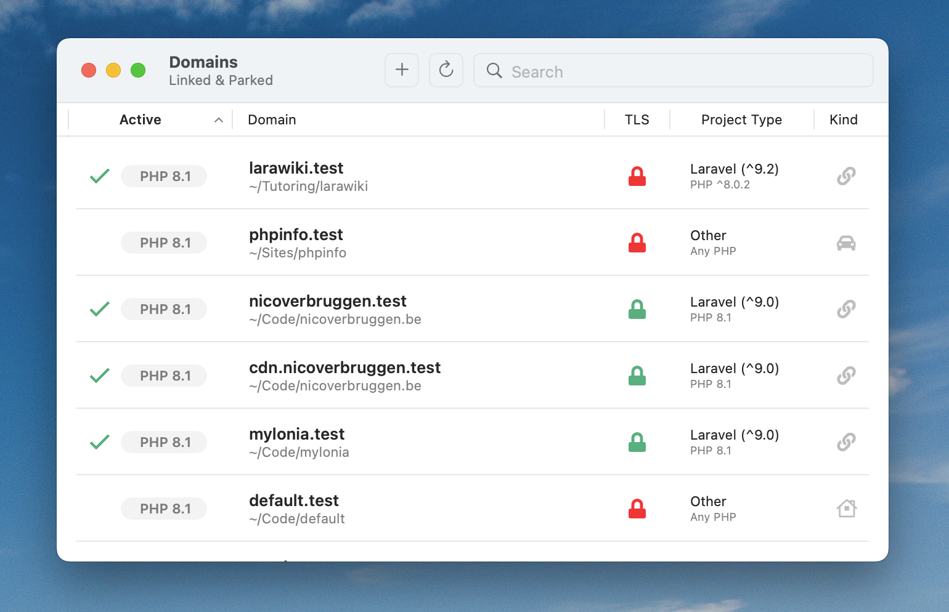Click PHP 8.1 badge for default.test
The width and height of the screenshot is (949, 612).
[x=164, y=509]
